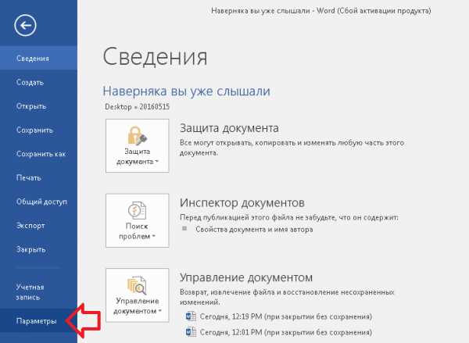Click Закрыть in the sidebar
Screen dimensions: 469x343
point(38,250)
